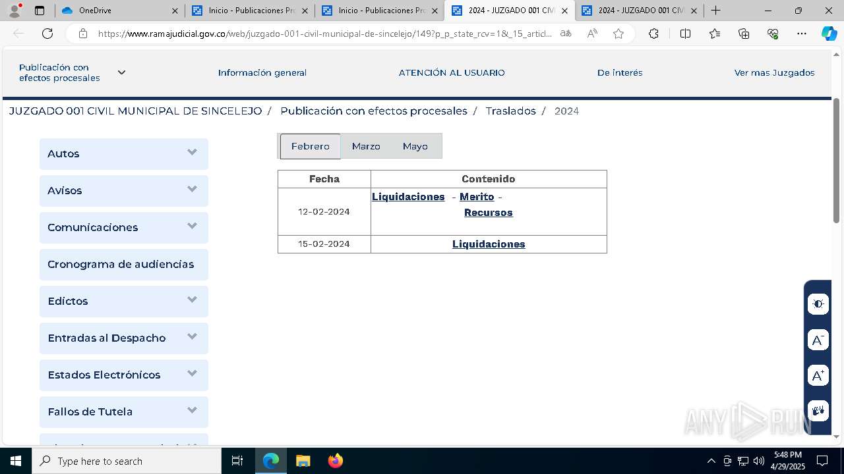Open Liquidaciones link for 12-02-2024
The image size is (844, 474).
[x=408, y=197]
